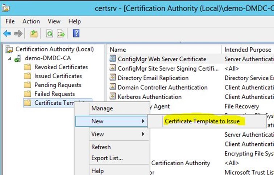Click the Forward arrow toolbar icon
Viewport: 274px width, 175px height.
(x=18, y=34)
